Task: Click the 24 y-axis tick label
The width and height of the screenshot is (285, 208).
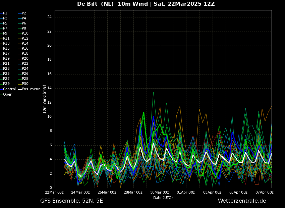Action: coord(49,17)
